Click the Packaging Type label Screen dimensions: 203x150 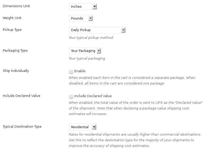(15, 51)
